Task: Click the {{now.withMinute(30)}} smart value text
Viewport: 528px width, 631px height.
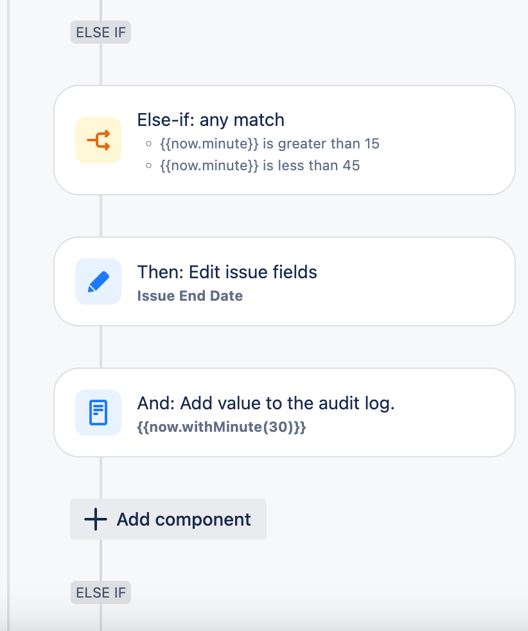Action: point(222,427)
